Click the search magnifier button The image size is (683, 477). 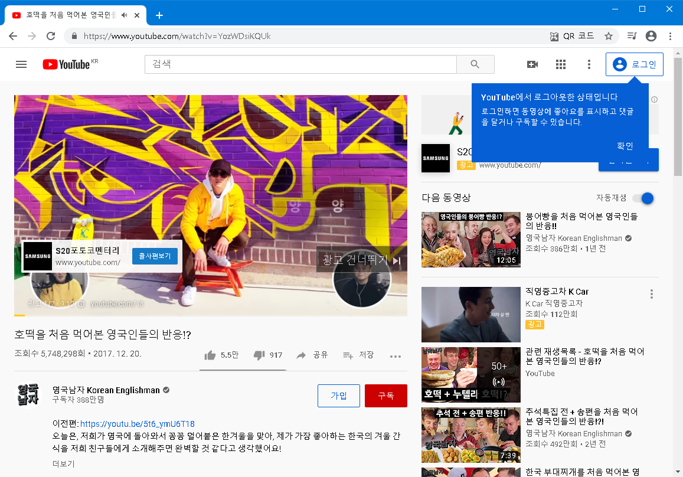475,64
